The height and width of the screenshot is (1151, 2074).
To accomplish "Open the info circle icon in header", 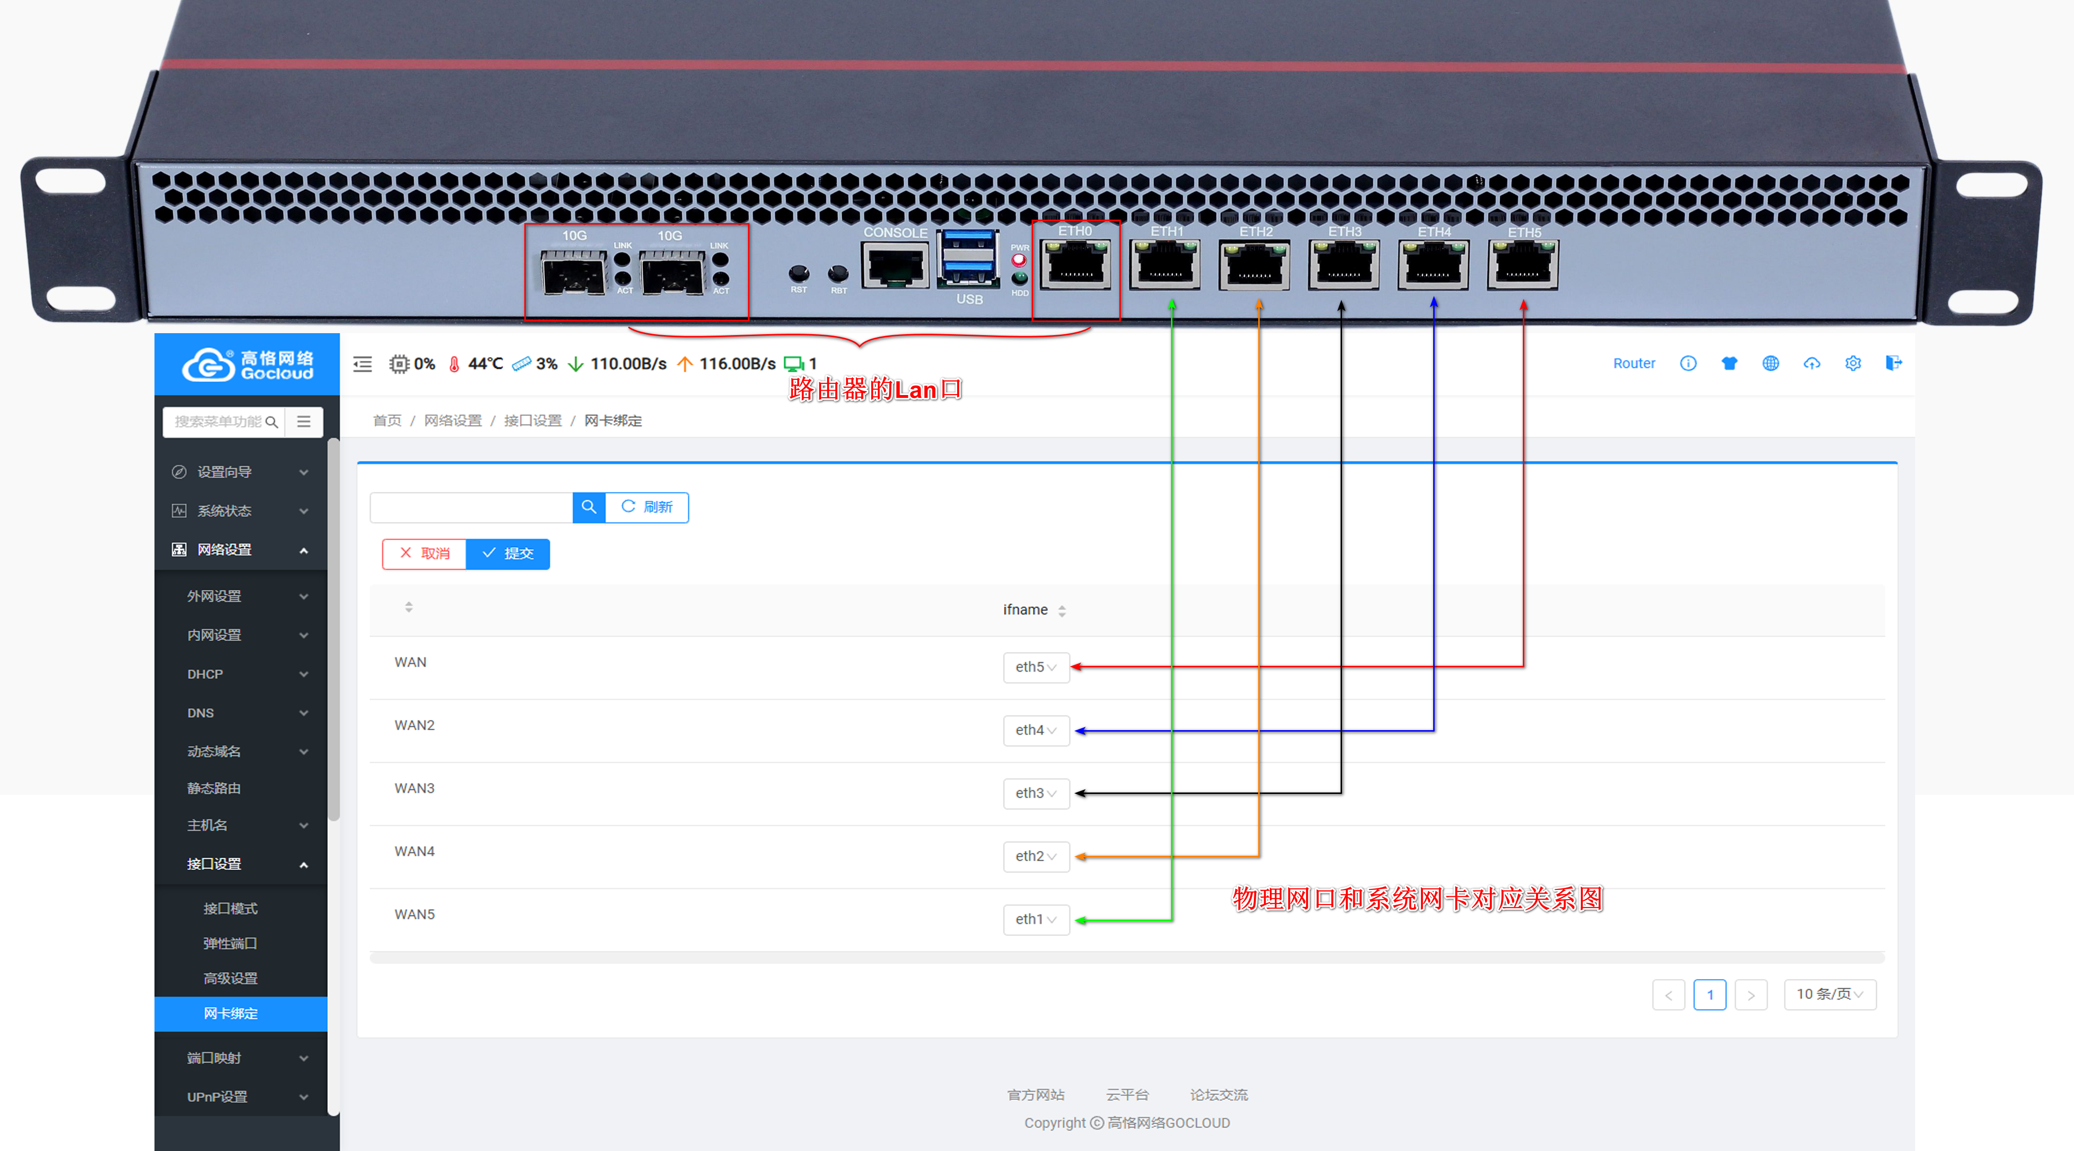I will point(1688,363).
